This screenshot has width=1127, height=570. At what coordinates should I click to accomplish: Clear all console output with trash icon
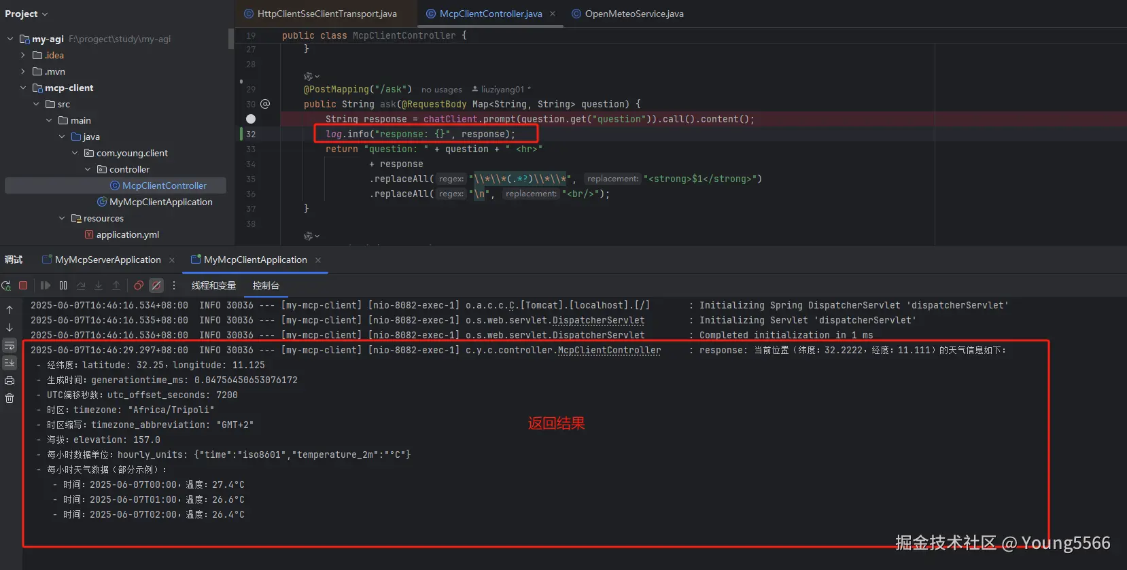tap(10, 398)
